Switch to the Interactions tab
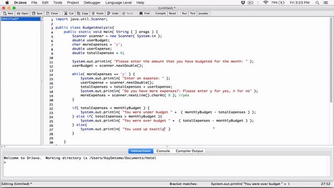Viewport: 334px width, 188px height. (140, 151)
